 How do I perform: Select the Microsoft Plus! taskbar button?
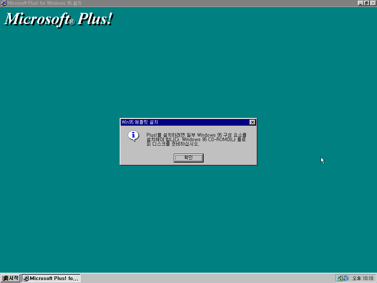(51, 278)
